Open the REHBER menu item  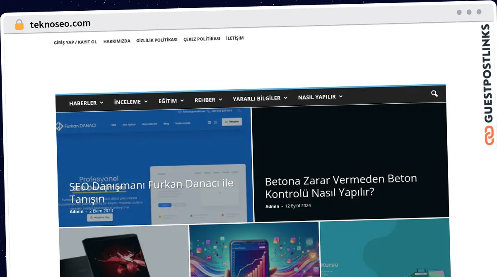205,100
